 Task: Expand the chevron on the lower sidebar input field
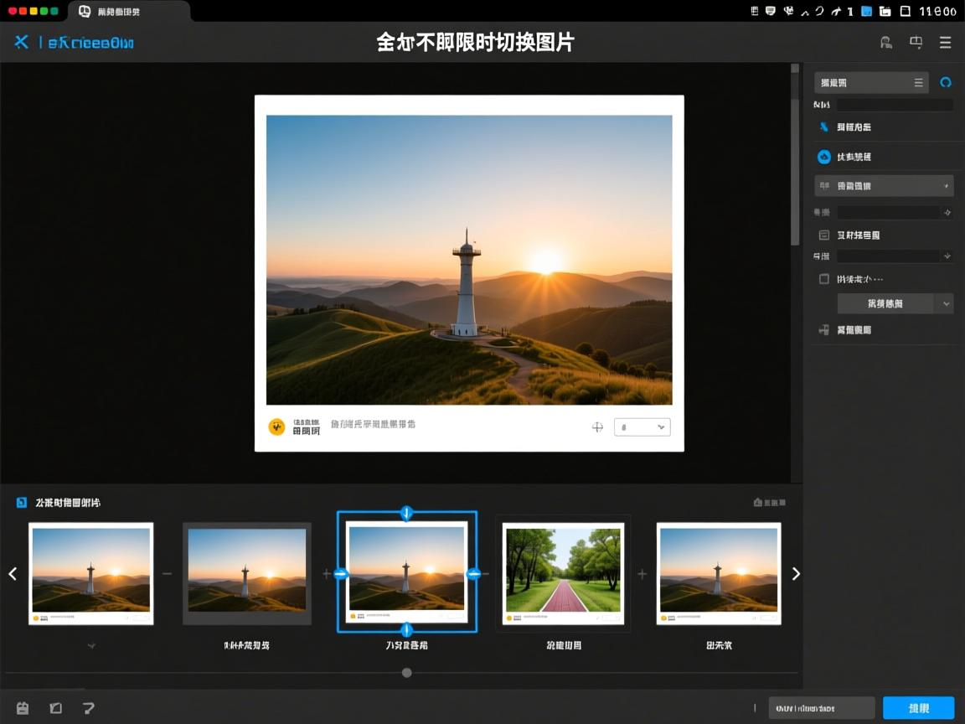pyautogui.click(x=947, y=255)
